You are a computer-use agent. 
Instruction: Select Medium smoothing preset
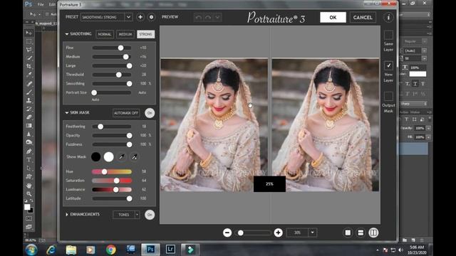(125, 34)
